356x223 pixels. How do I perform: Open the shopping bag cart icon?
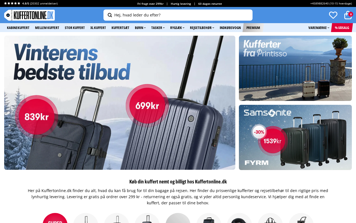[348, 15]
